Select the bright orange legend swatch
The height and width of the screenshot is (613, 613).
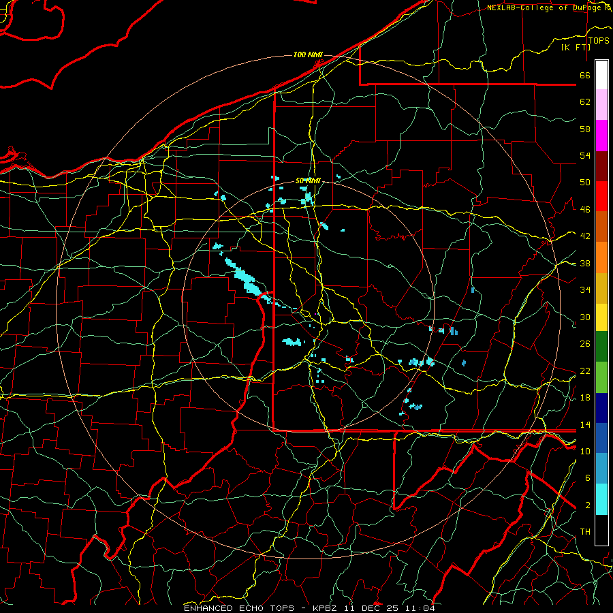click(x=601, y=257)
